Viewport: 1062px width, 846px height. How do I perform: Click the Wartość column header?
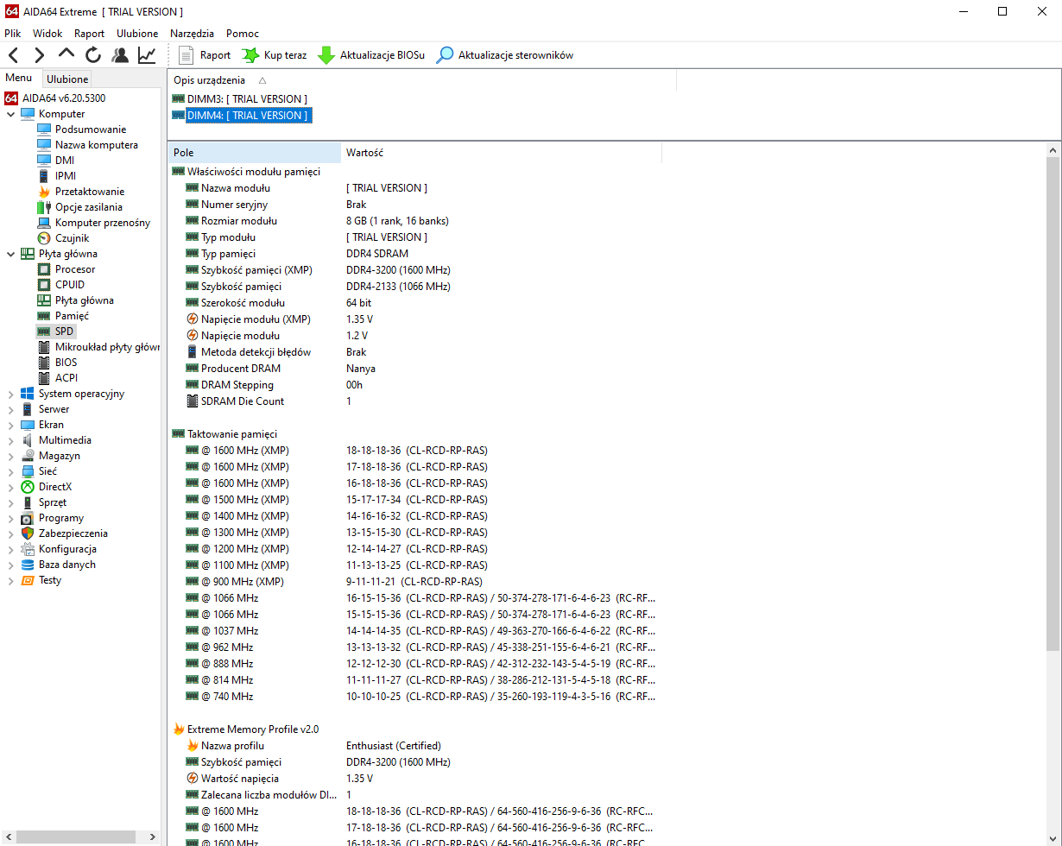pyautogui.click(x=501, y=153)
